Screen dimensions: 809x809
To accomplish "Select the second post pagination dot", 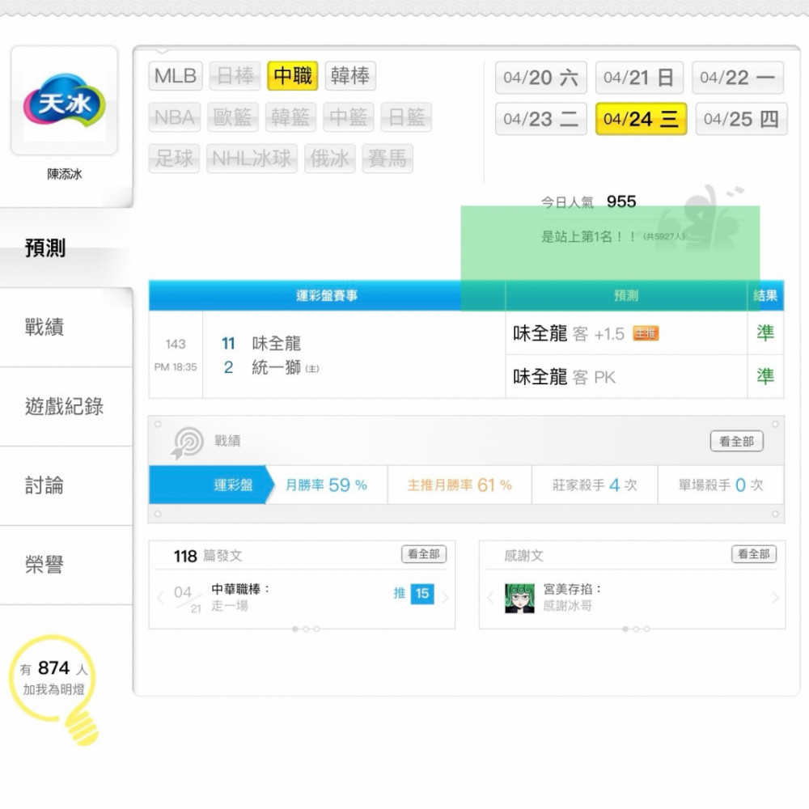I will coord(306,629).
